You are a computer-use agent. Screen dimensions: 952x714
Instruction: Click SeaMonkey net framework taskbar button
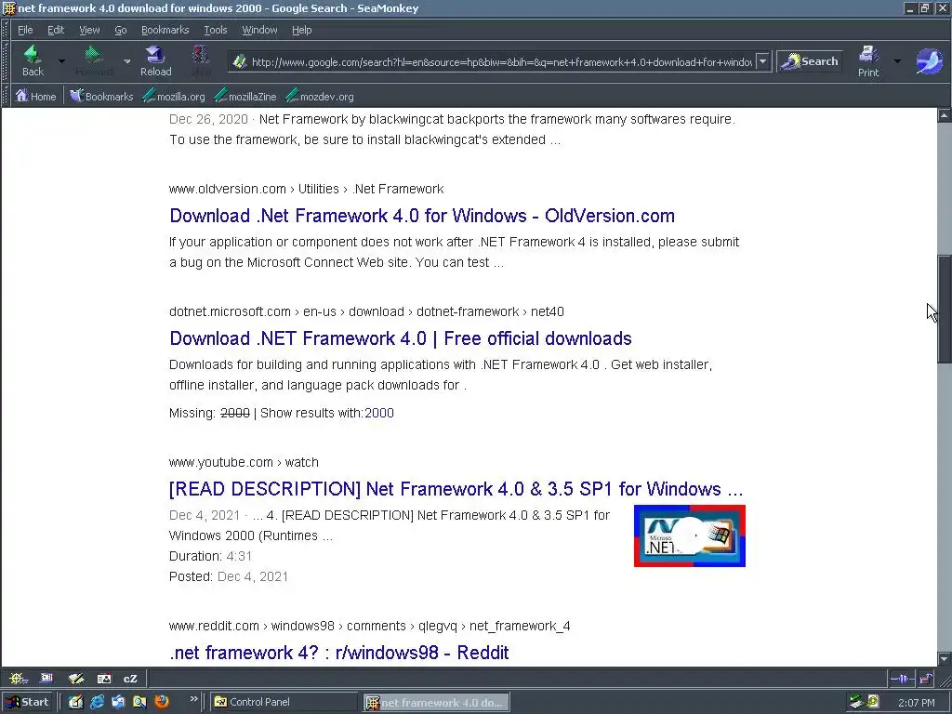pos(436,703)
